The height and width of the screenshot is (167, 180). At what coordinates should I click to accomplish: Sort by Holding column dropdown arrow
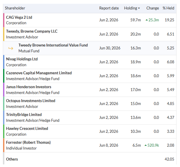pyautogui.click(x=139, y=8)
